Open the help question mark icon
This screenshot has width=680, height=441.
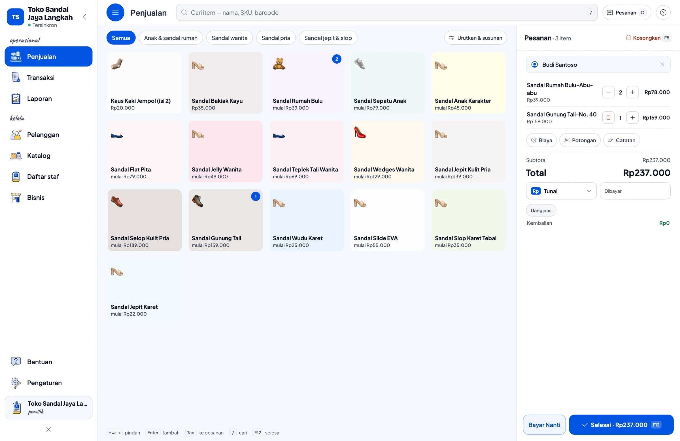click(663, 12)
